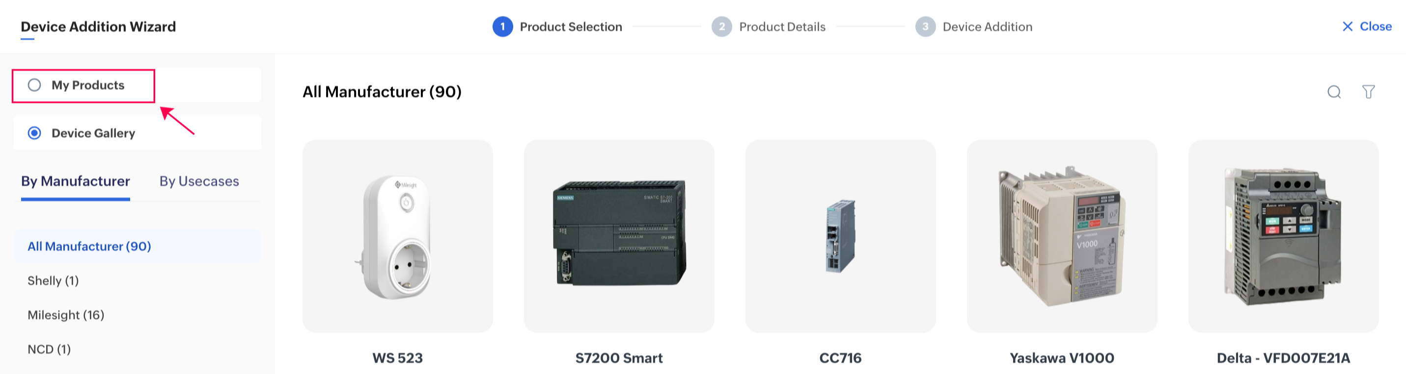Click the Close link text

[x=1376, y=26]
